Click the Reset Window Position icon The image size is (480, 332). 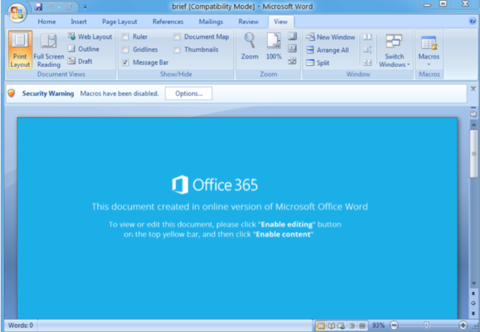tap(367, 63)
